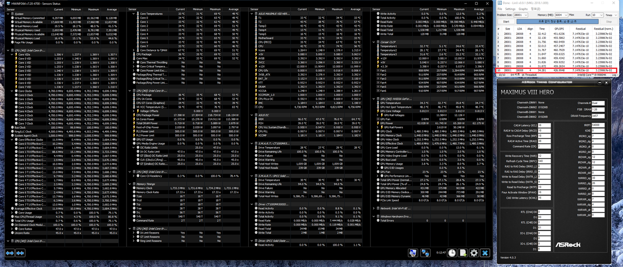Close HWiNFO sensors with the blue X icon
This screenshot has width=623, height=267.
[x=484, y=253]
